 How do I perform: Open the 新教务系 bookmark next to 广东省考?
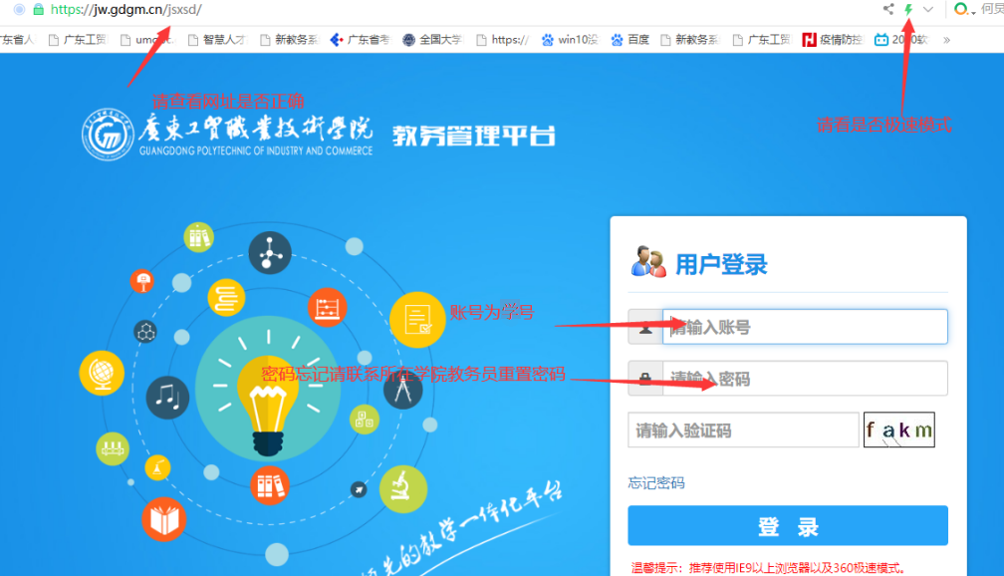coord(289,40)
